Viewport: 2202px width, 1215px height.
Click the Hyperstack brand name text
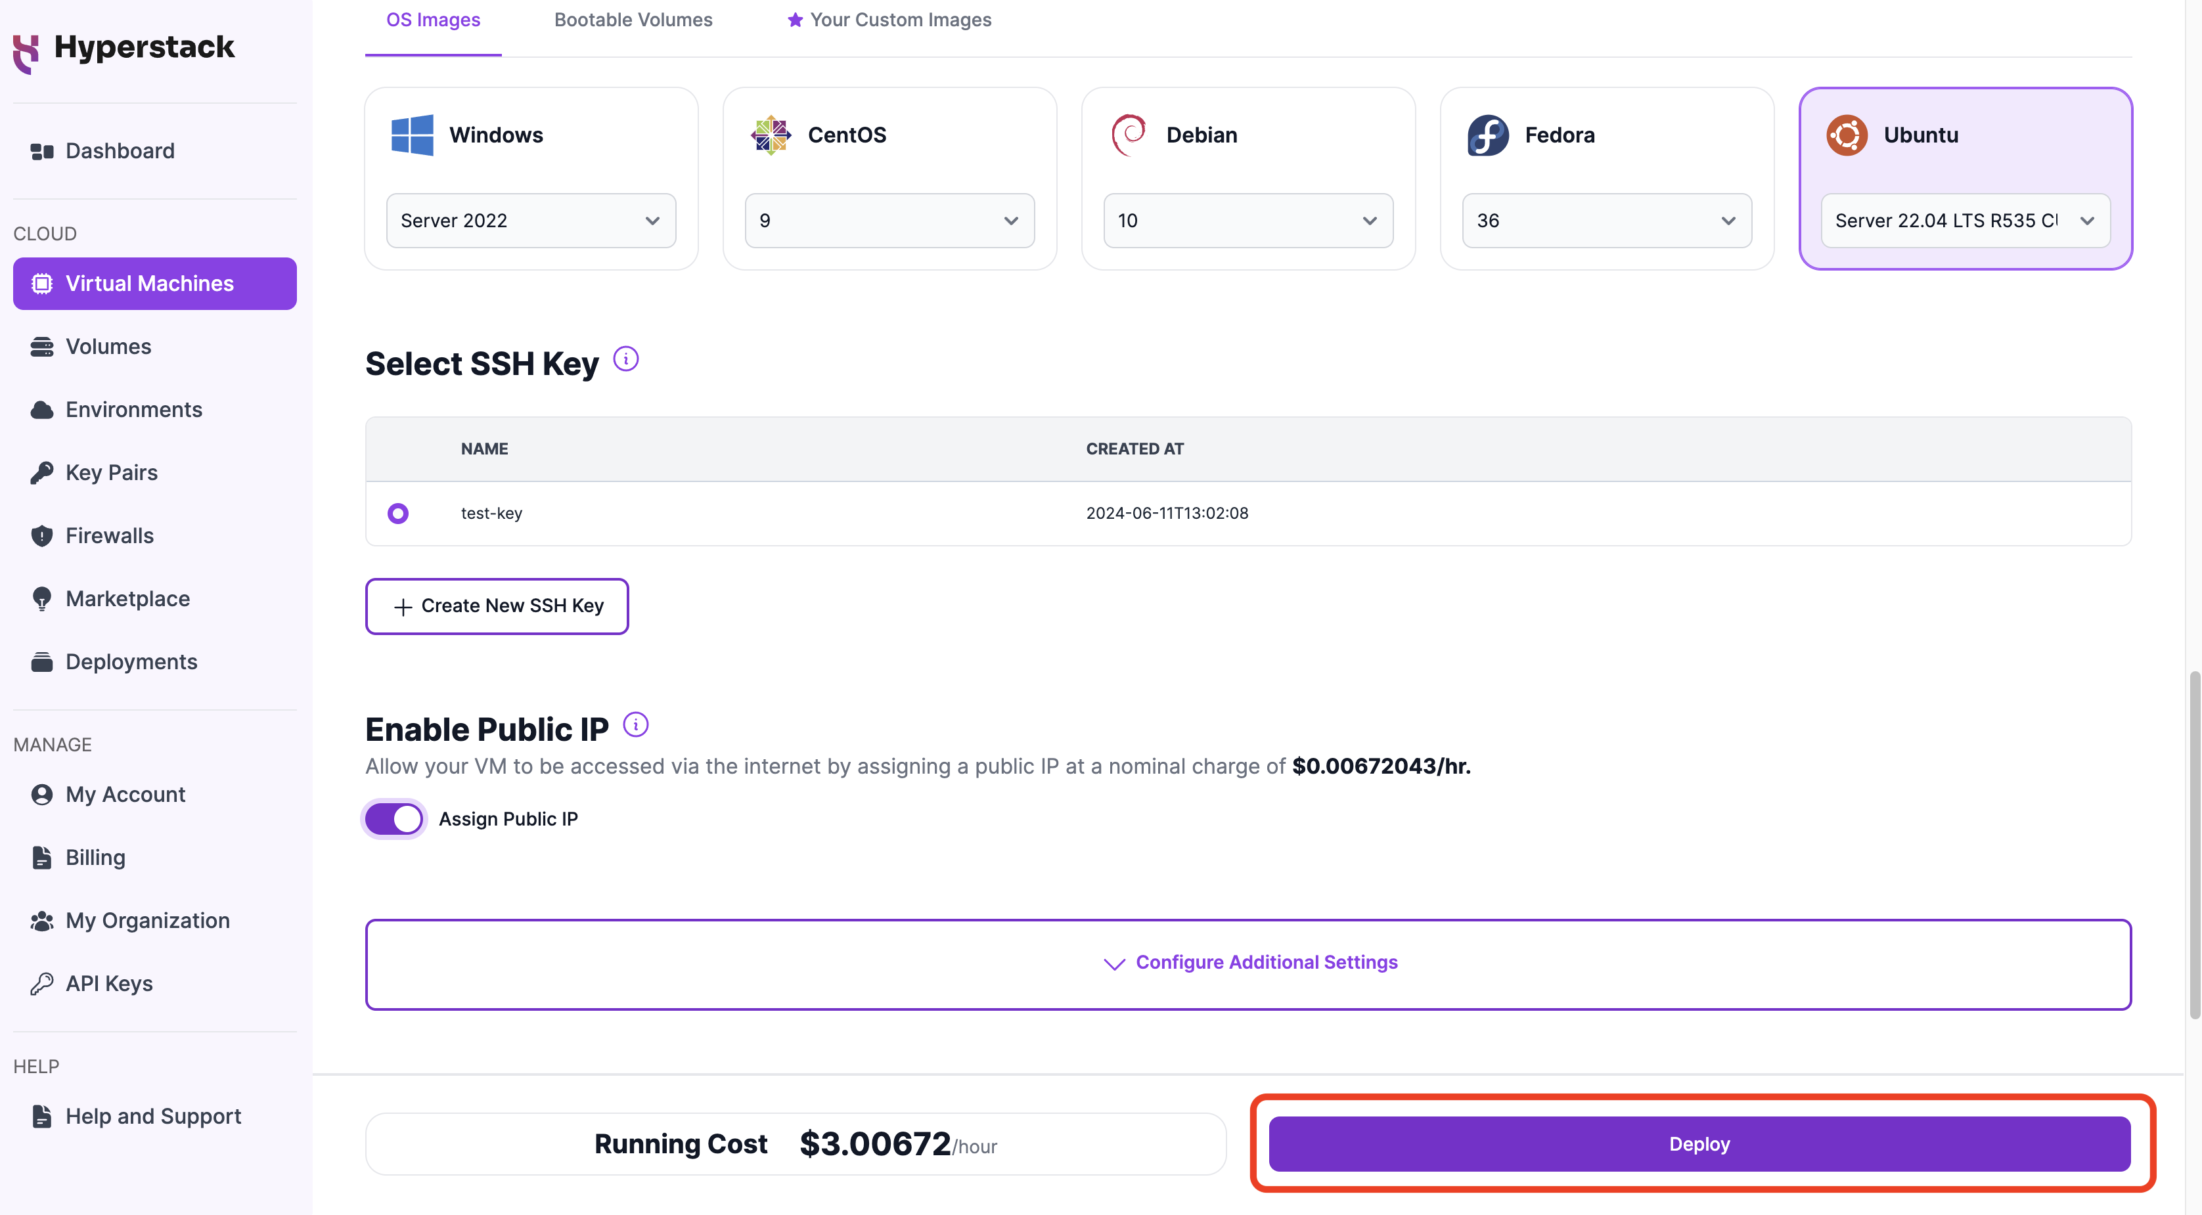point(144,47)
